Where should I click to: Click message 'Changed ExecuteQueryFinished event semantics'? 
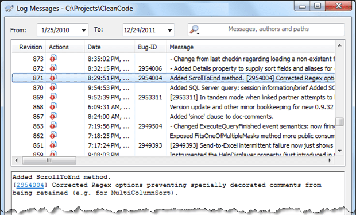pos(252,126)
